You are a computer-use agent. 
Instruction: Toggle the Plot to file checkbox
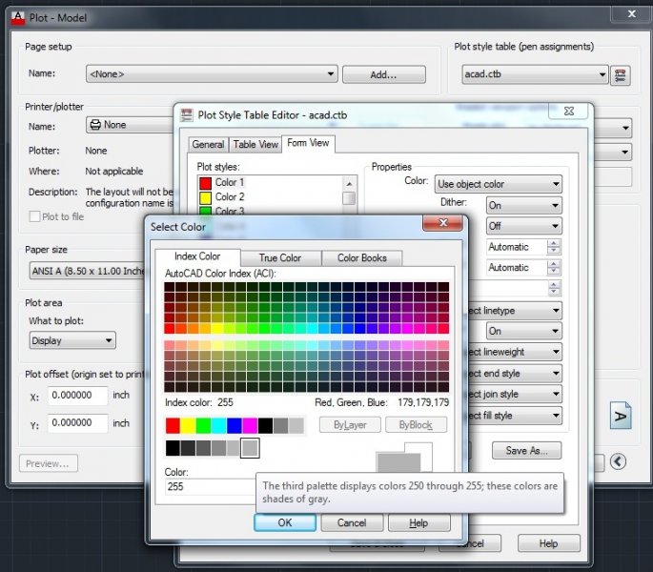(x=34, y=216)
